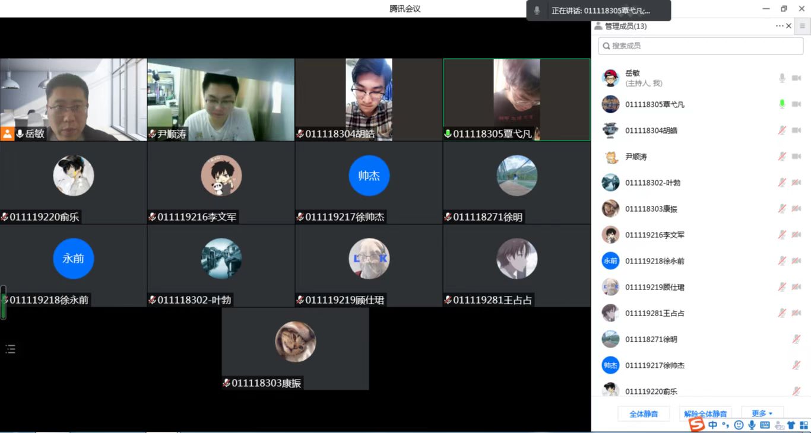Screen dimensions: 811x433
Task: Unmute 011118304胡皓 in member list
Action: 782,130
